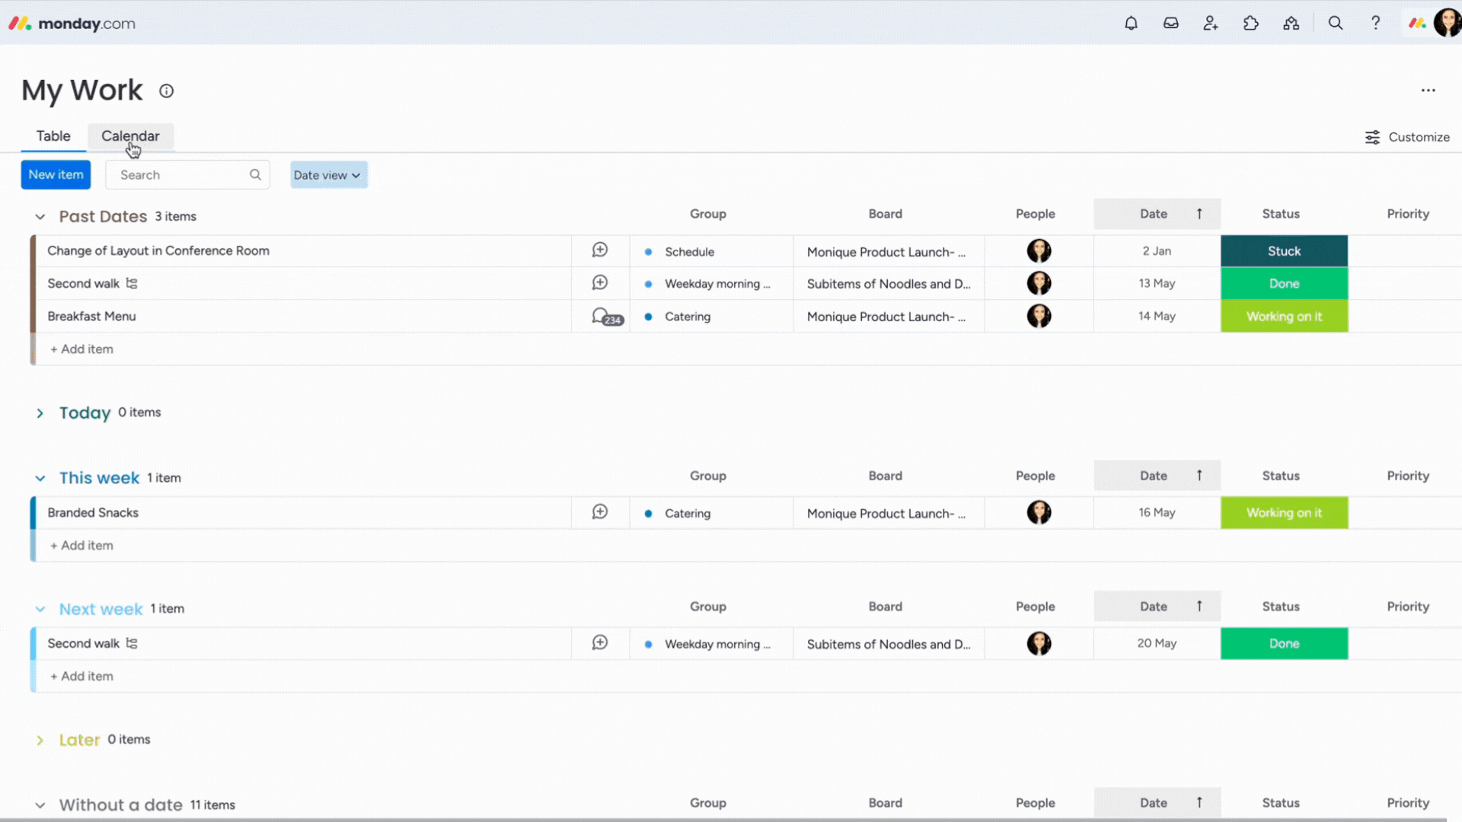Open the notifications bell icon

pos(1130,23)
